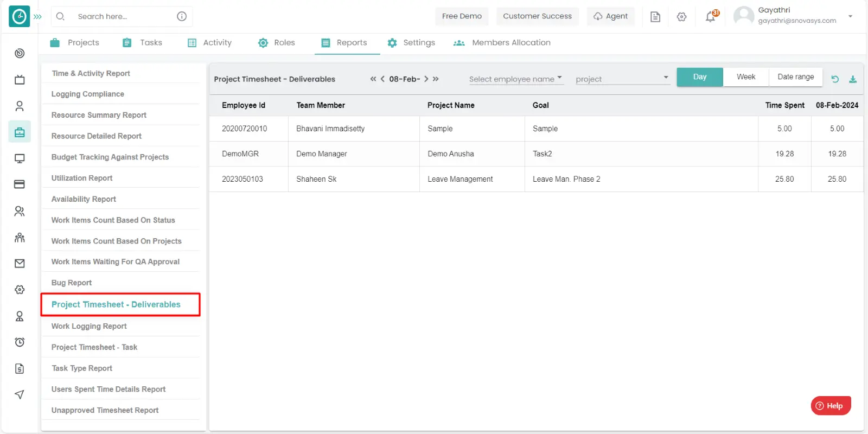Click the Agent download button
Screen dimensions: 868x434
point(610,16)
